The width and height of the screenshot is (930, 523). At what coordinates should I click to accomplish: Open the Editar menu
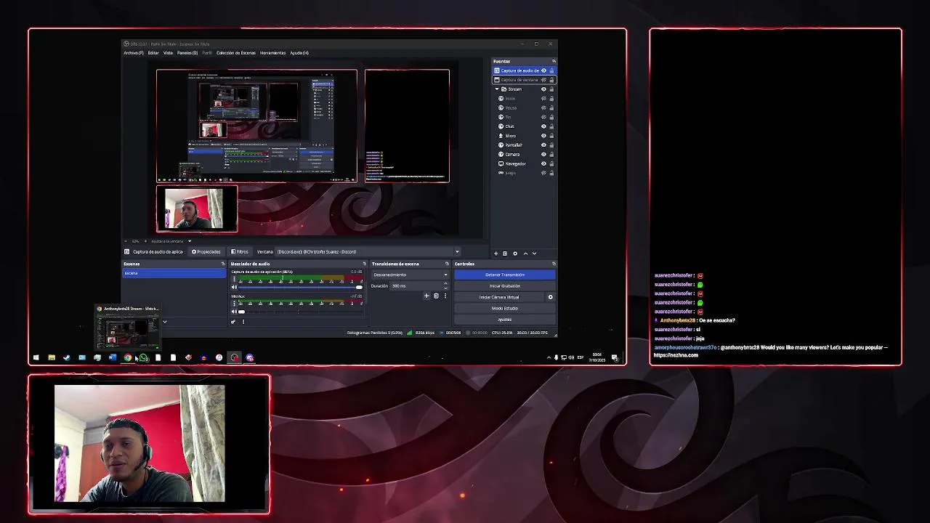tap(153, 53)
